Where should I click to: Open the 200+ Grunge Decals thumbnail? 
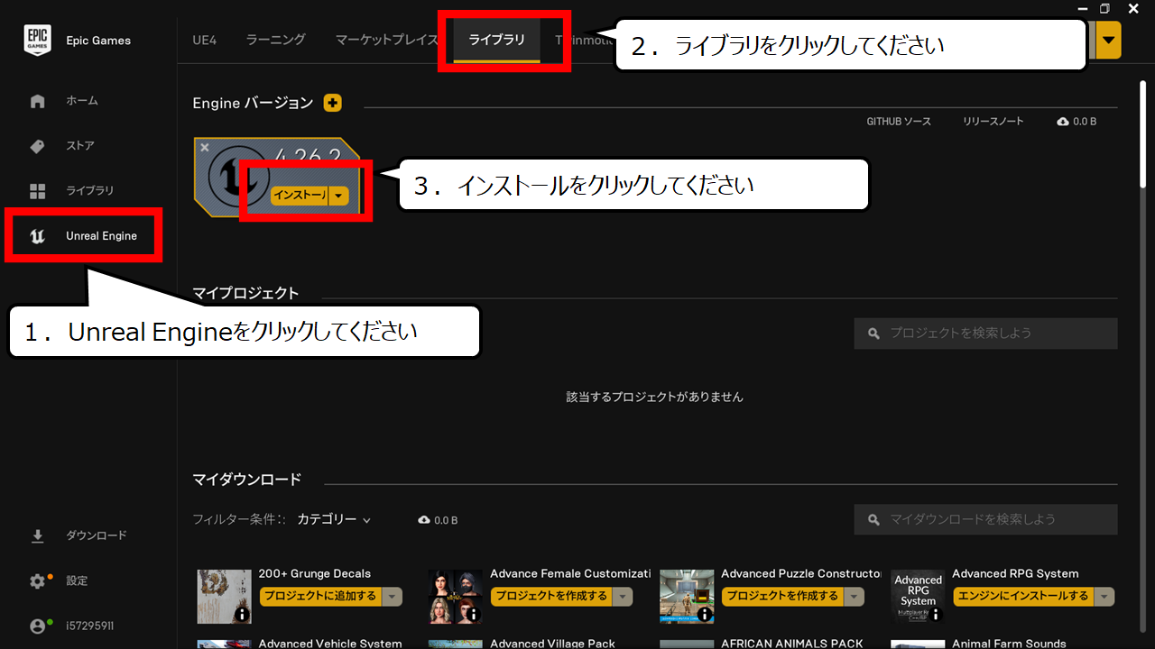(x=225, y=597)
